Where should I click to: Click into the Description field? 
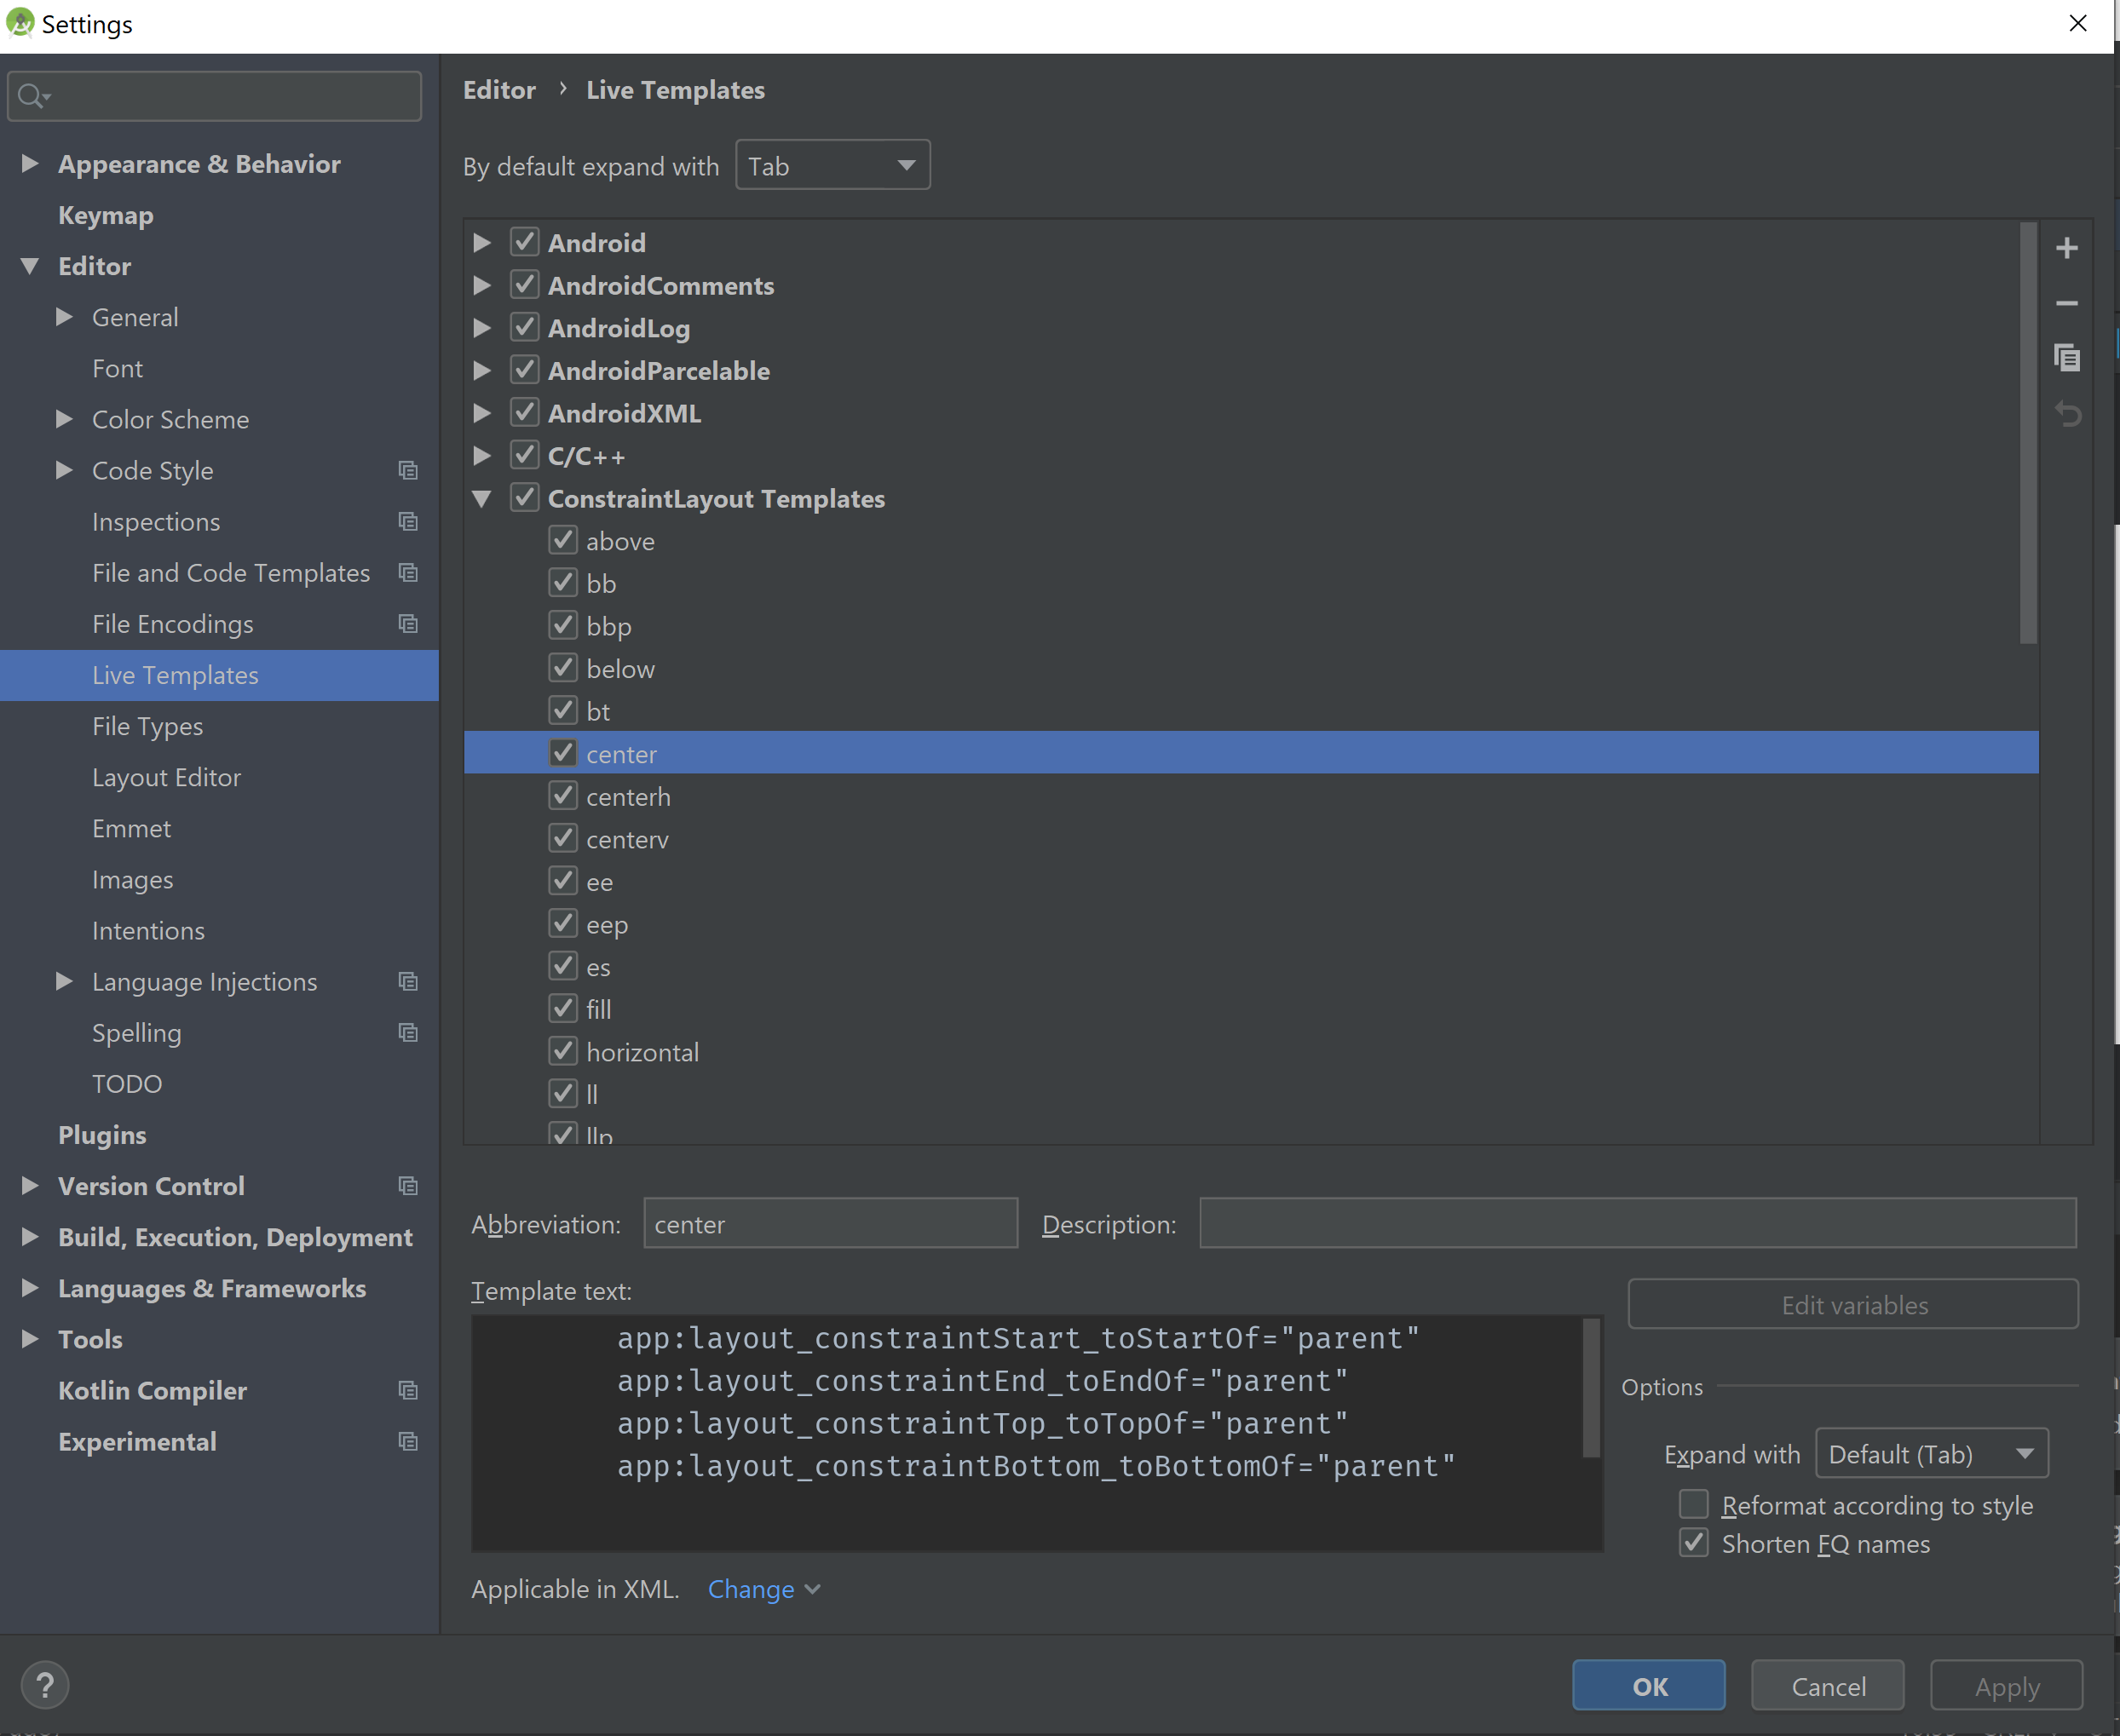1638,1223
